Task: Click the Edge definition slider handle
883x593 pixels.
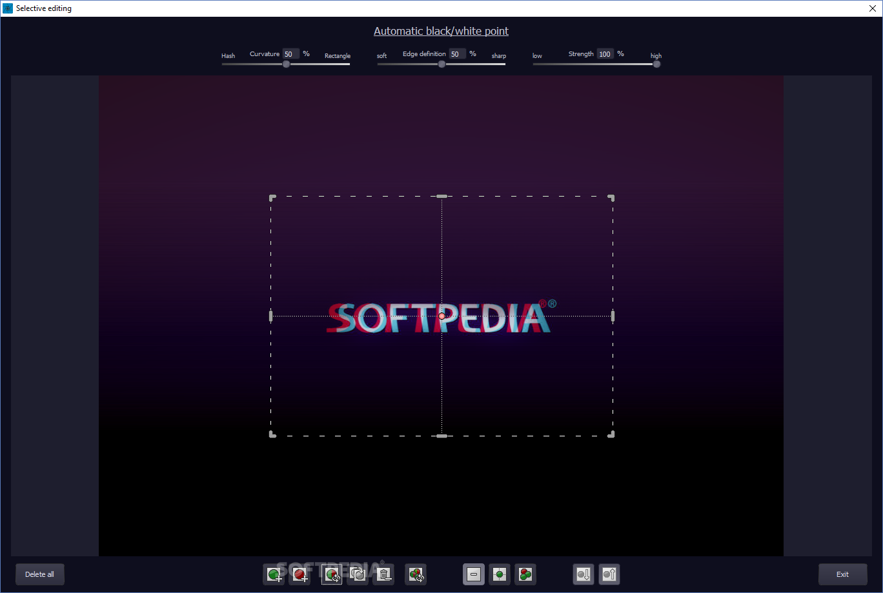Action: (441, 64)
